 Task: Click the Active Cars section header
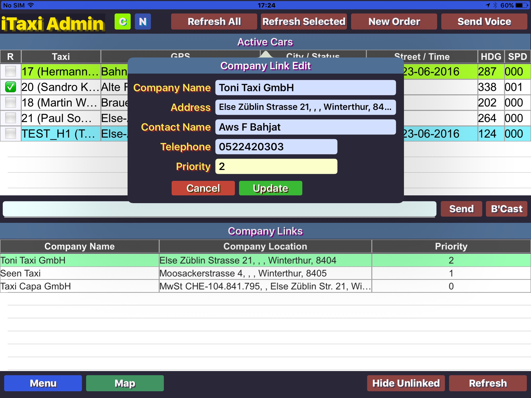tap(265, 42)
